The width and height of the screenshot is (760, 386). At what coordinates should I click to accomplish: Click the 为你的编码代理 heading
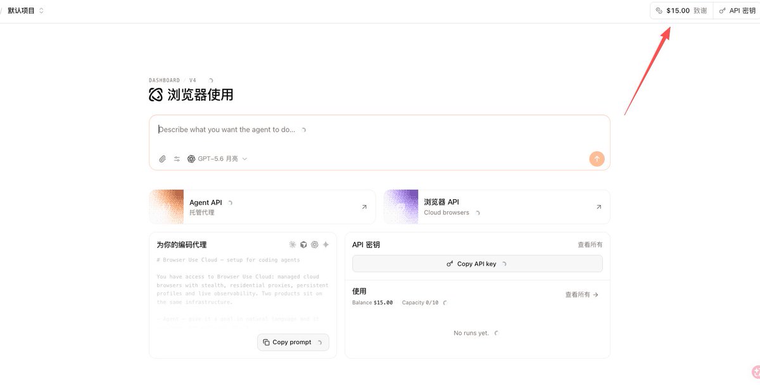coord(182,245)
